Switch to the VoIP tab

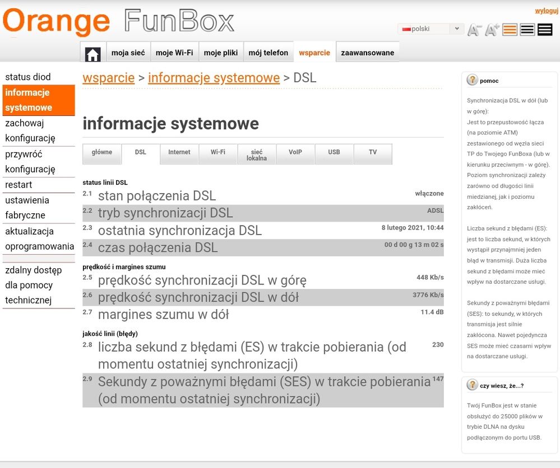295,152
